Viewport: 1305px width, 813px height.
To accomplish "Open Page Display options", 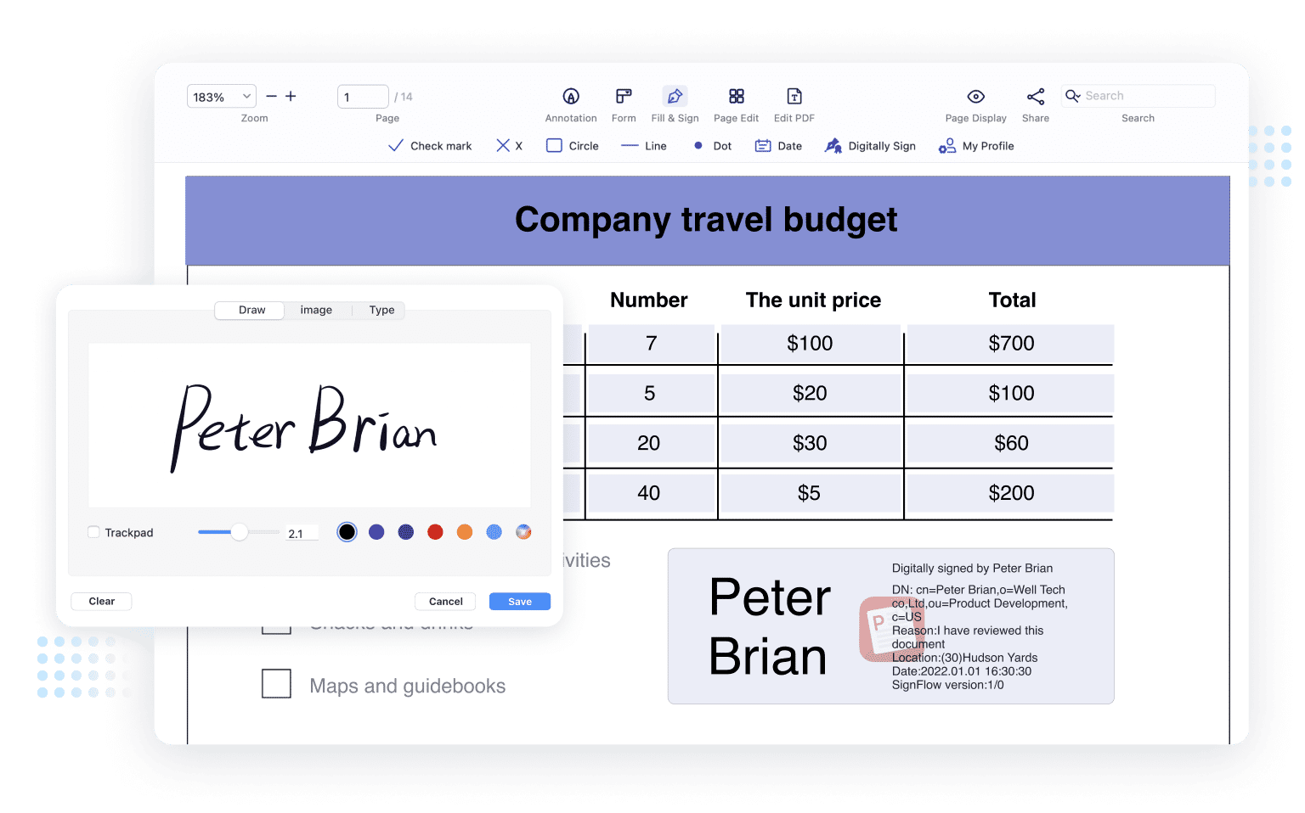I will (x=975, y=97).
